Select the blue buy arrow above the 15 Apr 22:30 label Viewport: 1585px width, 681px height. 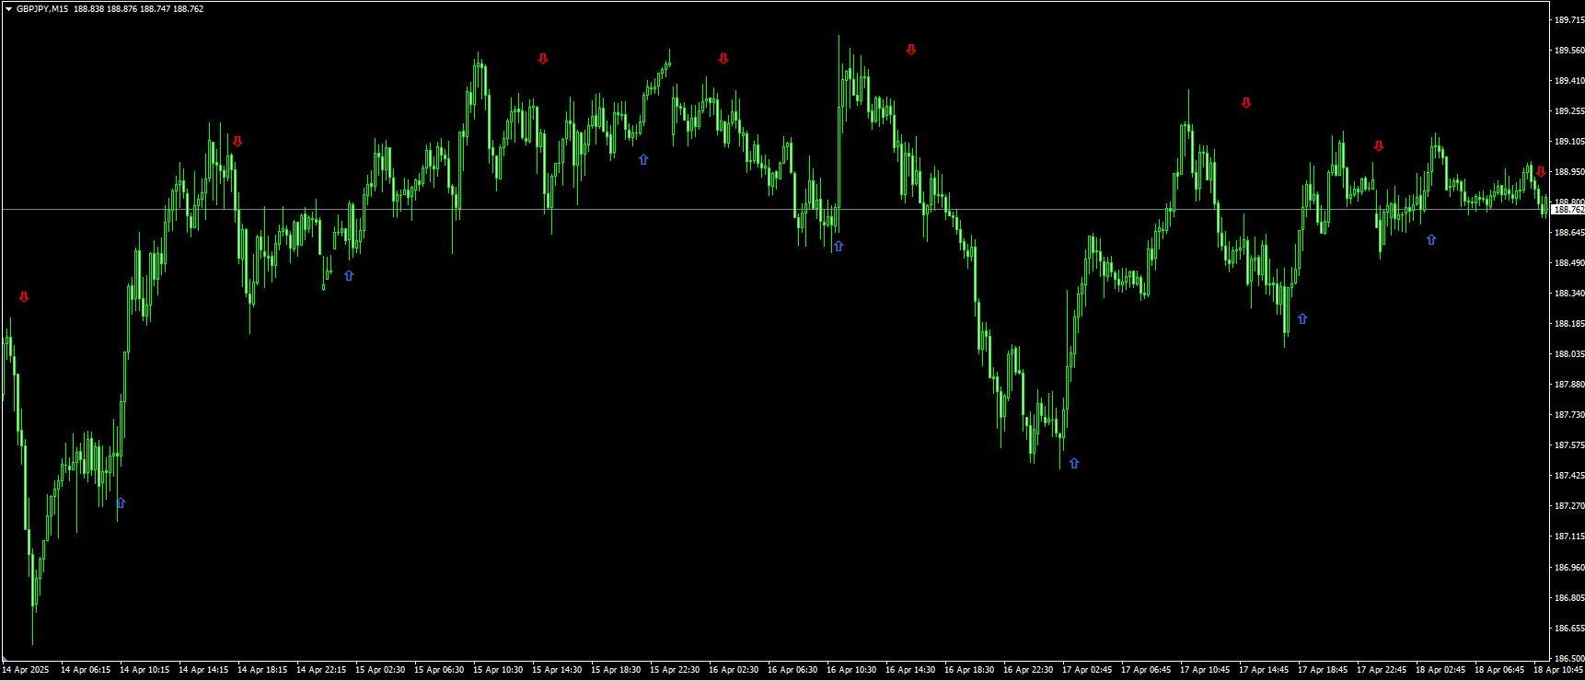tap(643, 160)
